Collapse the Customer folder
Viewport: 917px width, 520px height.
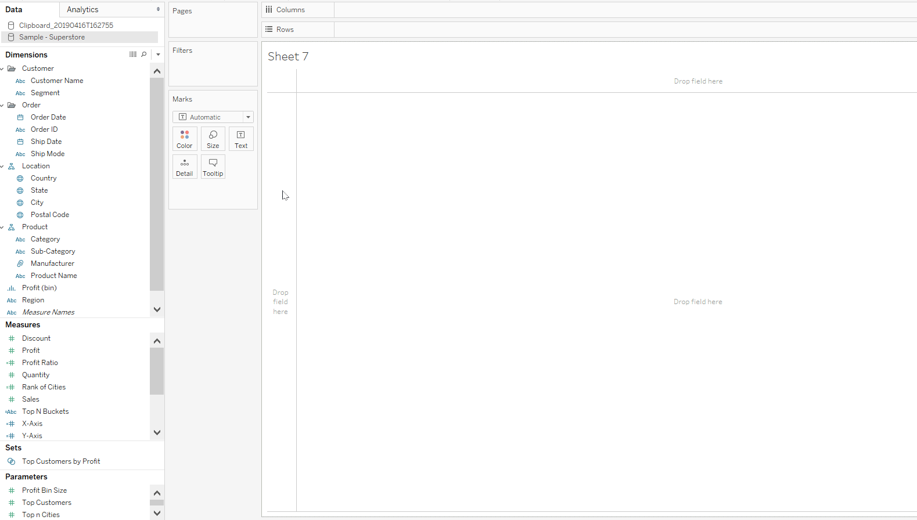(2, 68)
